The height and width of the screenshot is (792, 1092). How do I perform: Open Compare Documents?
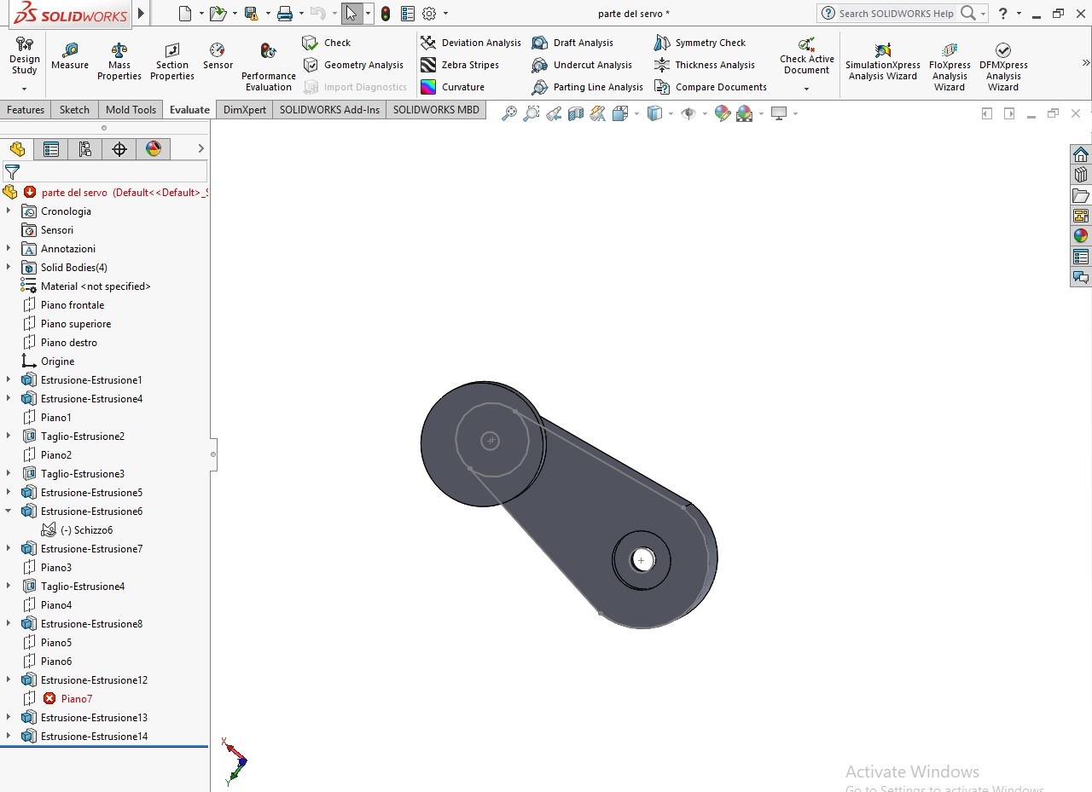point(711,87)
